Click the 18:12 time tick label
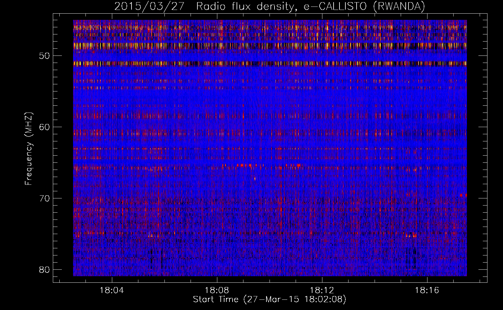The image size is (503, 310). point(322,290)
